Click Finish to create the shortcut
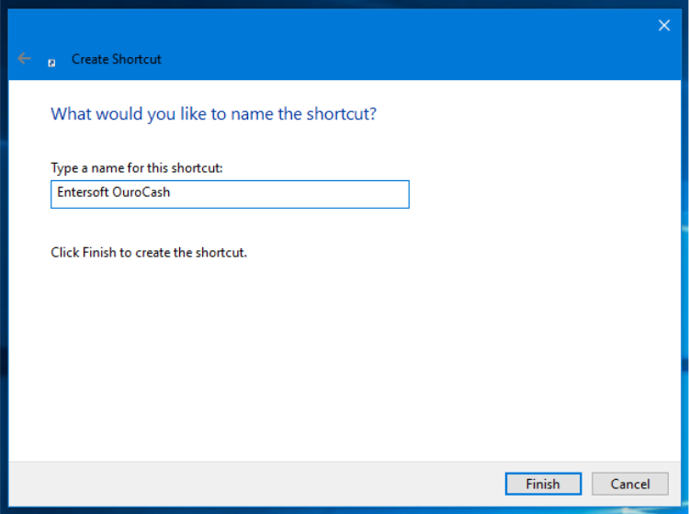The width and height of the screenshot is (689, 514). click(543, 484)
